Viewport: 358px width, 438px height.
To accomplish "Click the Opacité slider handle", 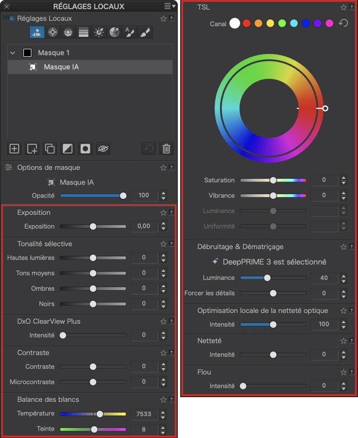I will (123, 195).
